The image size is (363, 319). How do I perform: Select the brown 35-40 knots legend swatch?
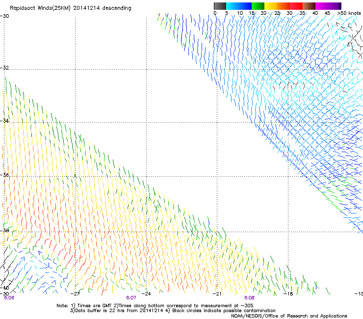309,6
